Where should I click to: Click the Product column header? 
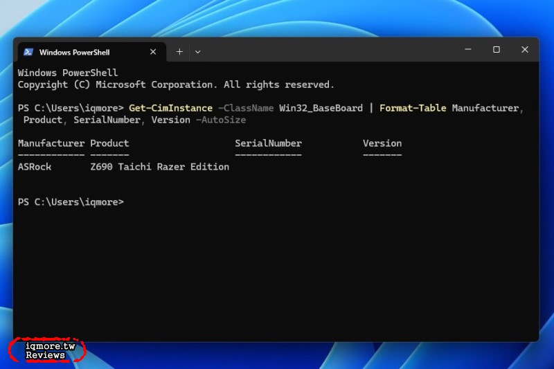(109, 143)
